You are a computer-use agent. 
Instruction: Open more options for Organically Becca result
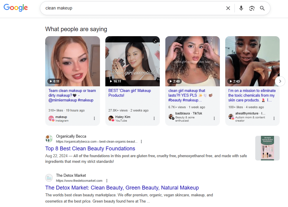(x=141, y=141)
